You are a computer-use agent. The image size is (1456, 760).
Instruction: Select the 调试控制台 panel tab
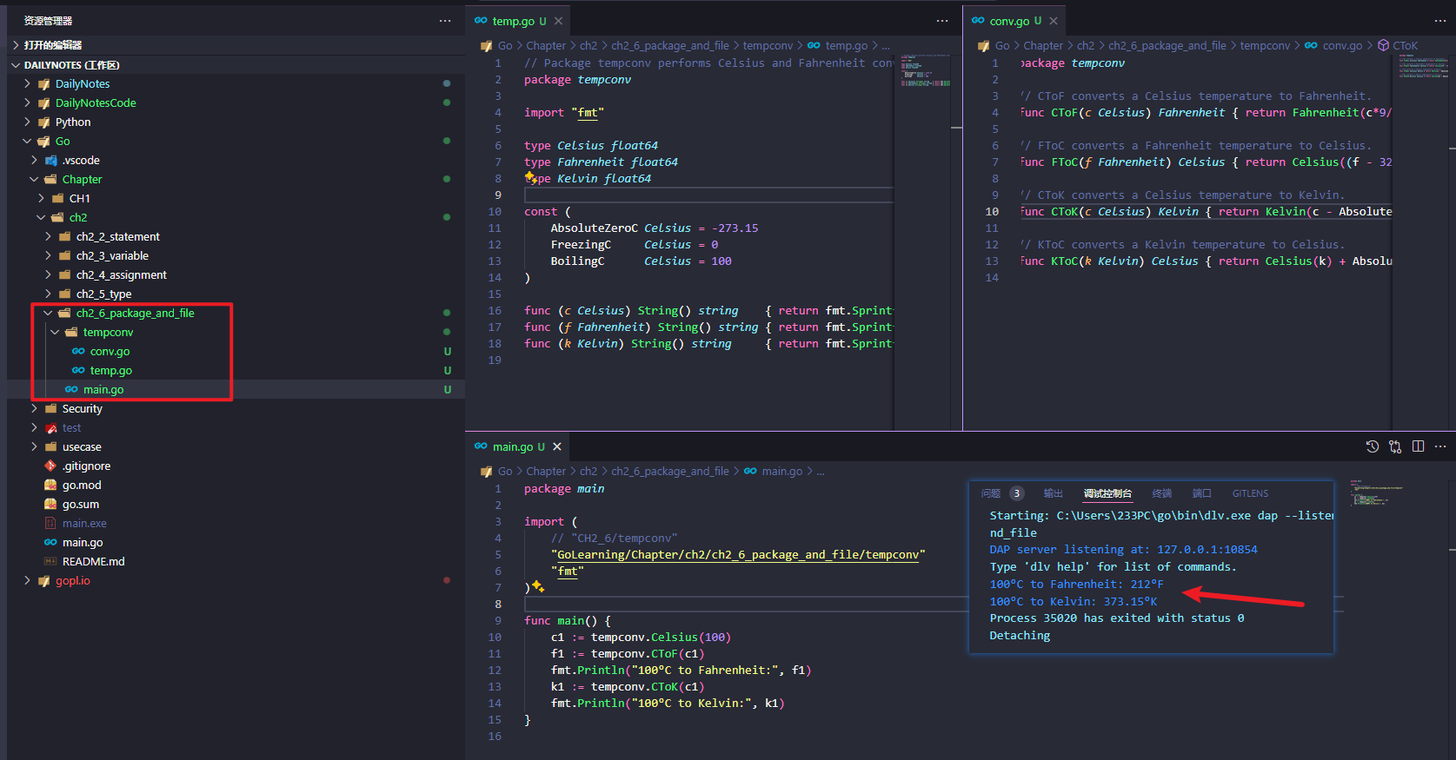click(1107, 493)
